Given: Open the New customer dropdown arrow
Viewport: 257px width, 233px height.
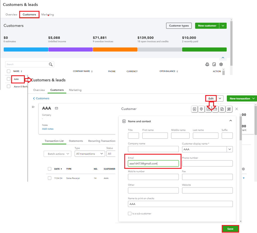Looking at the screenshot, I should tap(223, 26).
